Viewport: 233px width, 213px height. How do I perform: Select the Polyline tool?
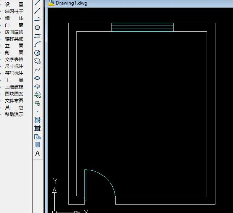click(x=37, y=19)
